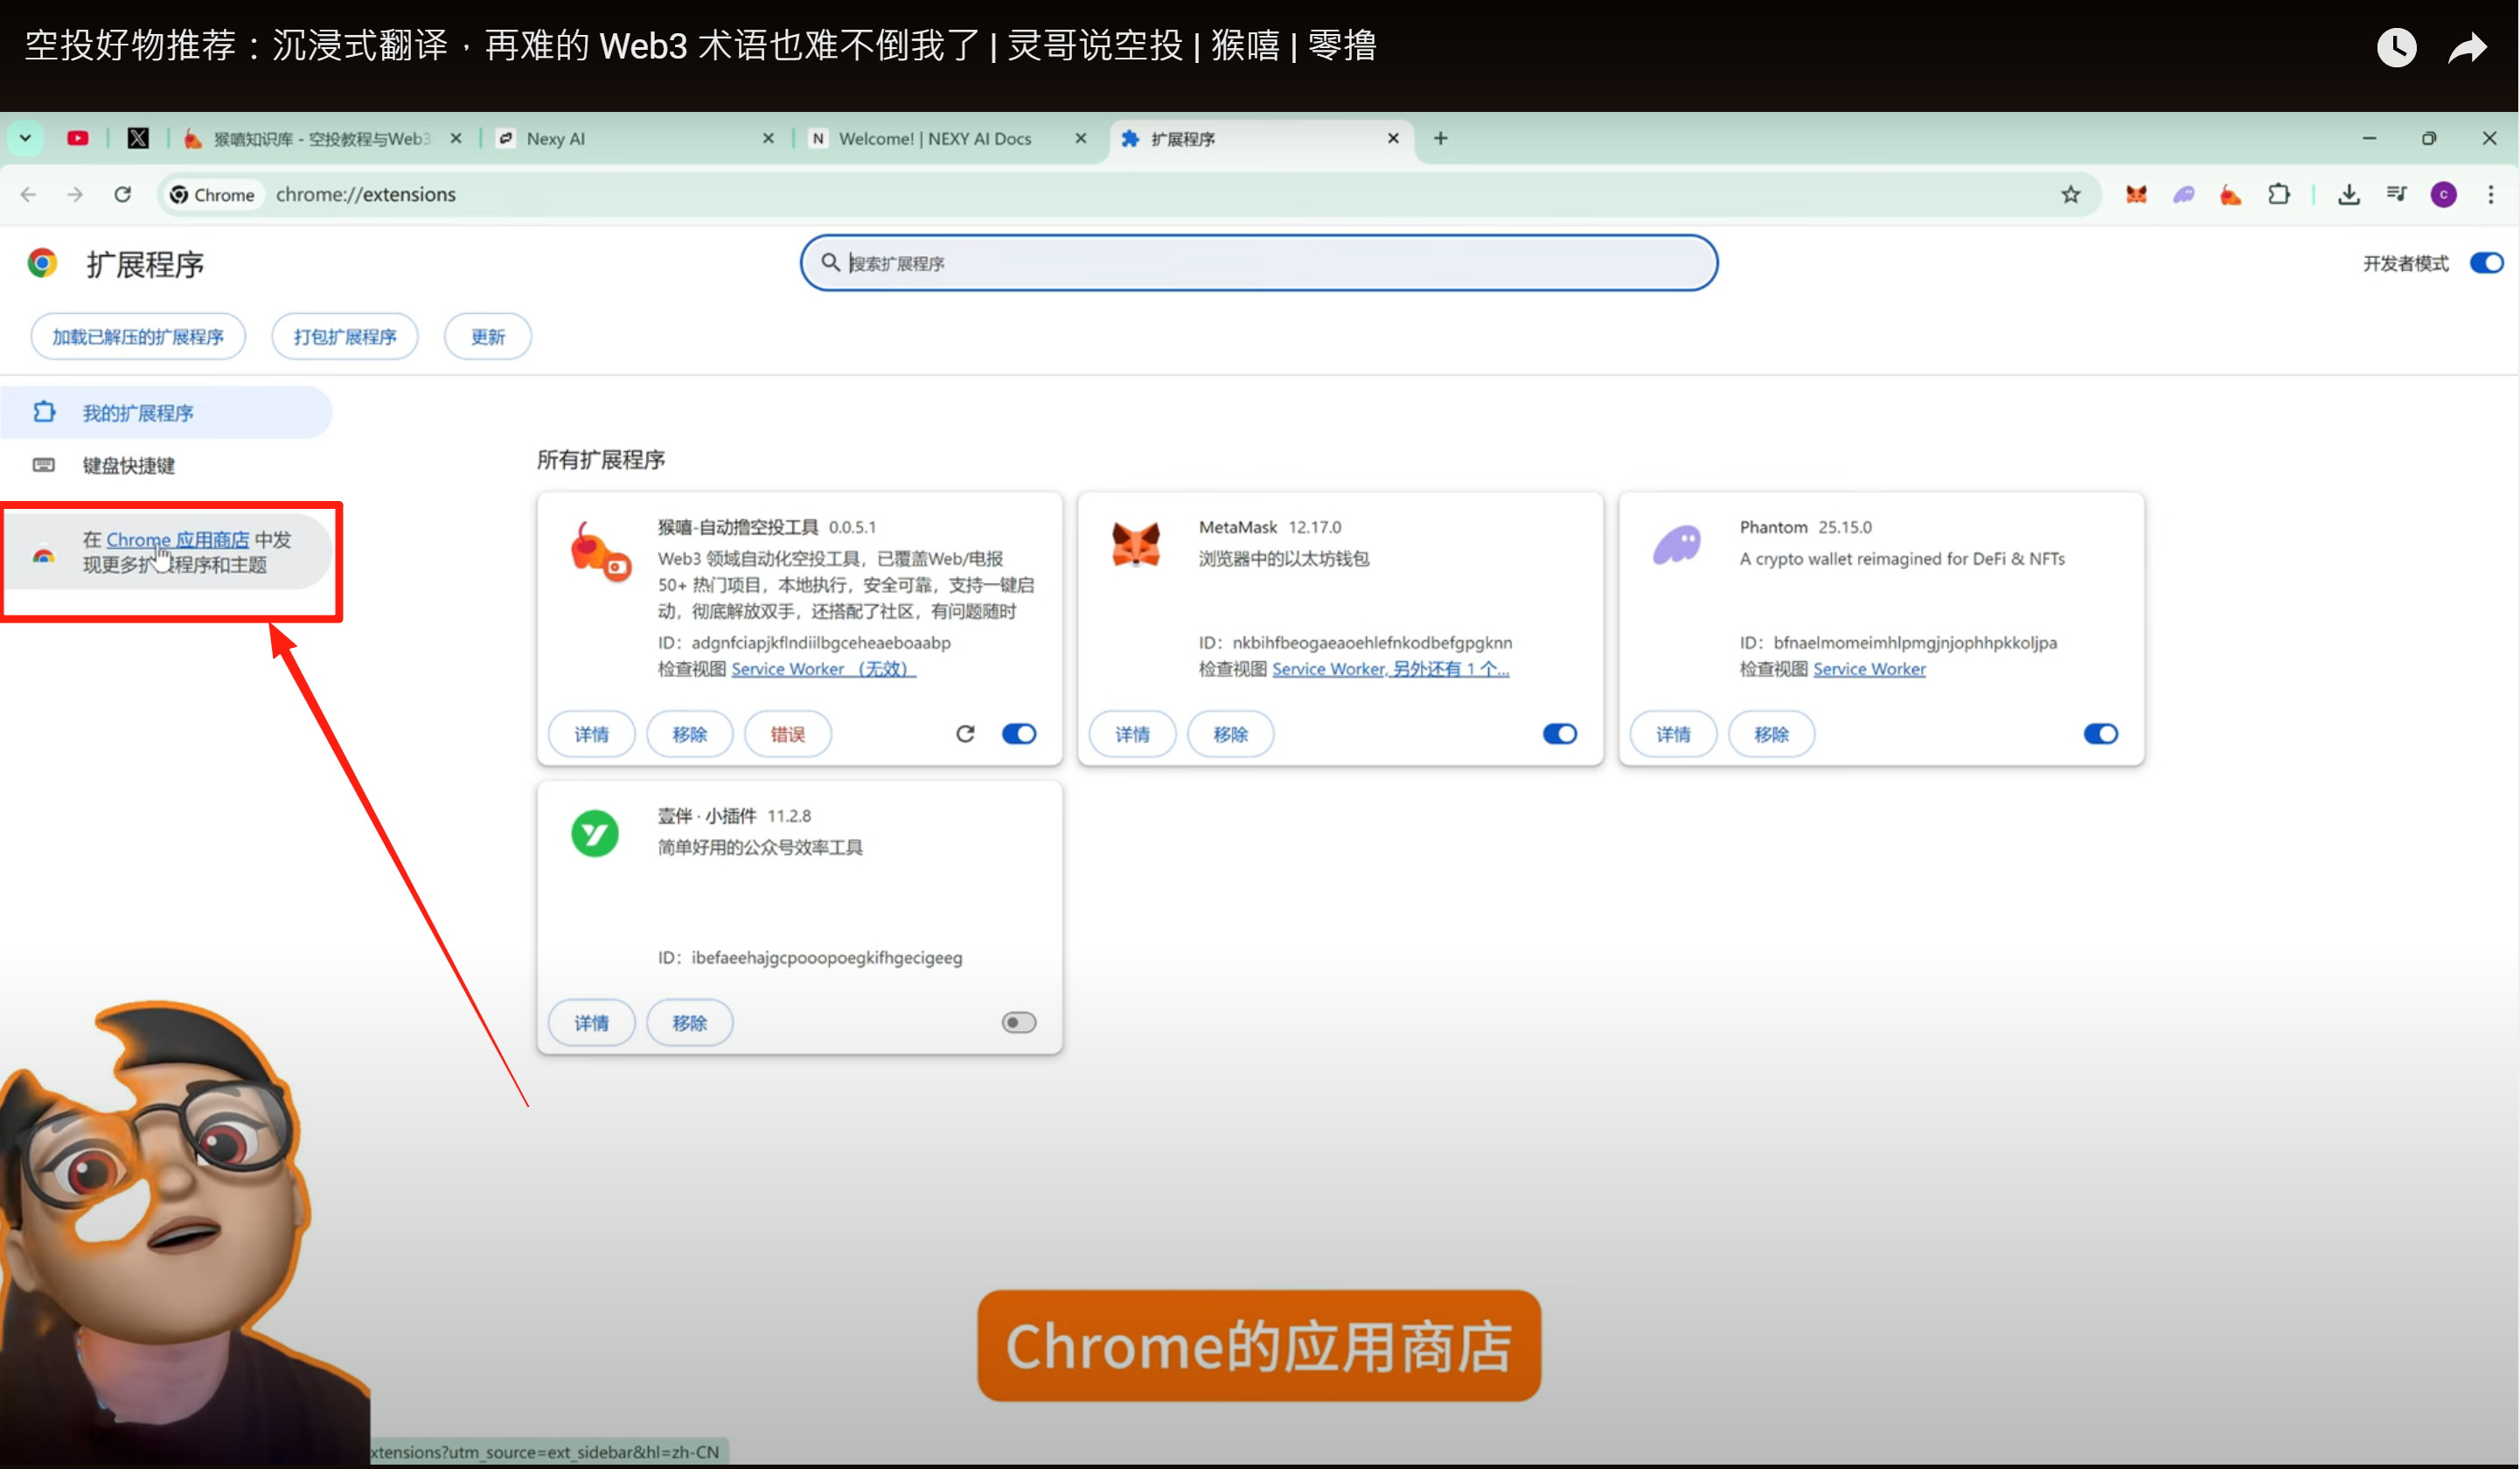Click the Chrome logo beside 扩展程序 heading

[41, 263]
